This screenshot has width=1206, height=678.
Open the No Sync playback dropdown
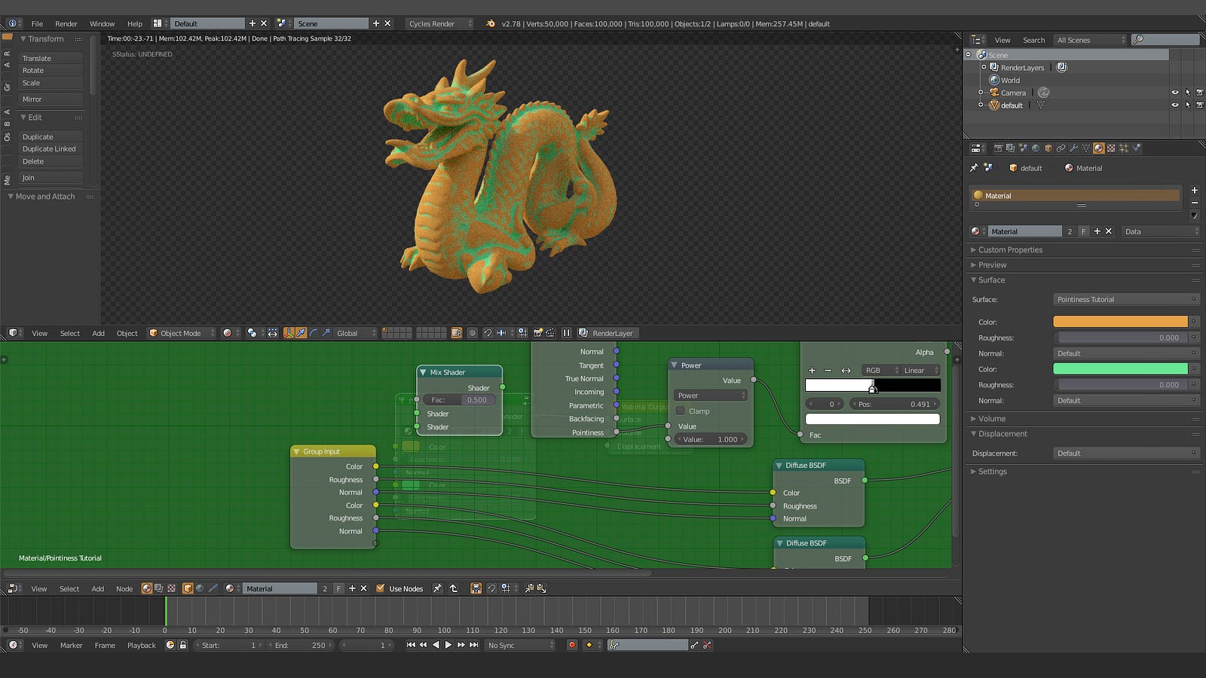[520, 645]
